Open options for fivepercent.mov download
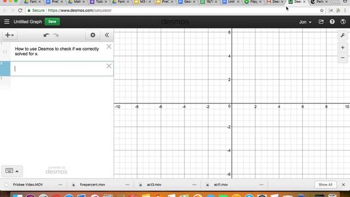The width and height of the screenshot is (350, 197). click(x=127, y=185)
